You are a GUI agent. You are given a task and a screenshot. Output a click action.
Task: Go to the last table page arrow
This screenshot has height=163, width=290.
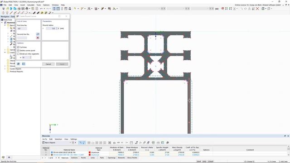point(59,158)
